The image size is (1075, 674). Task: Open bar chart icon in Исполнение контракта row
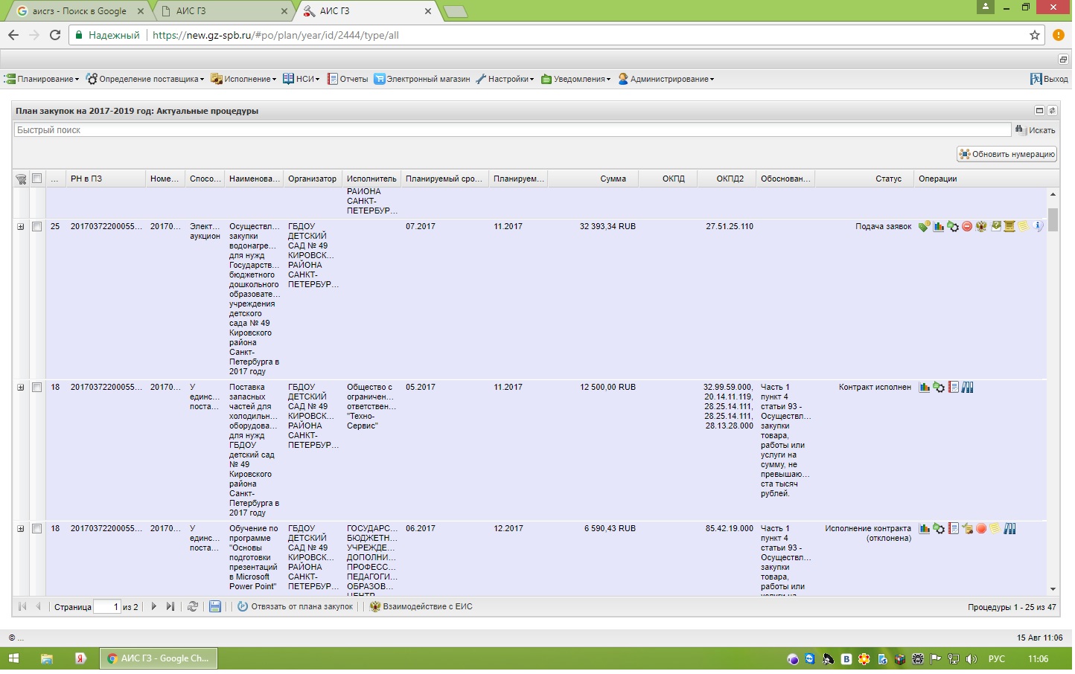tap(925, 529)
